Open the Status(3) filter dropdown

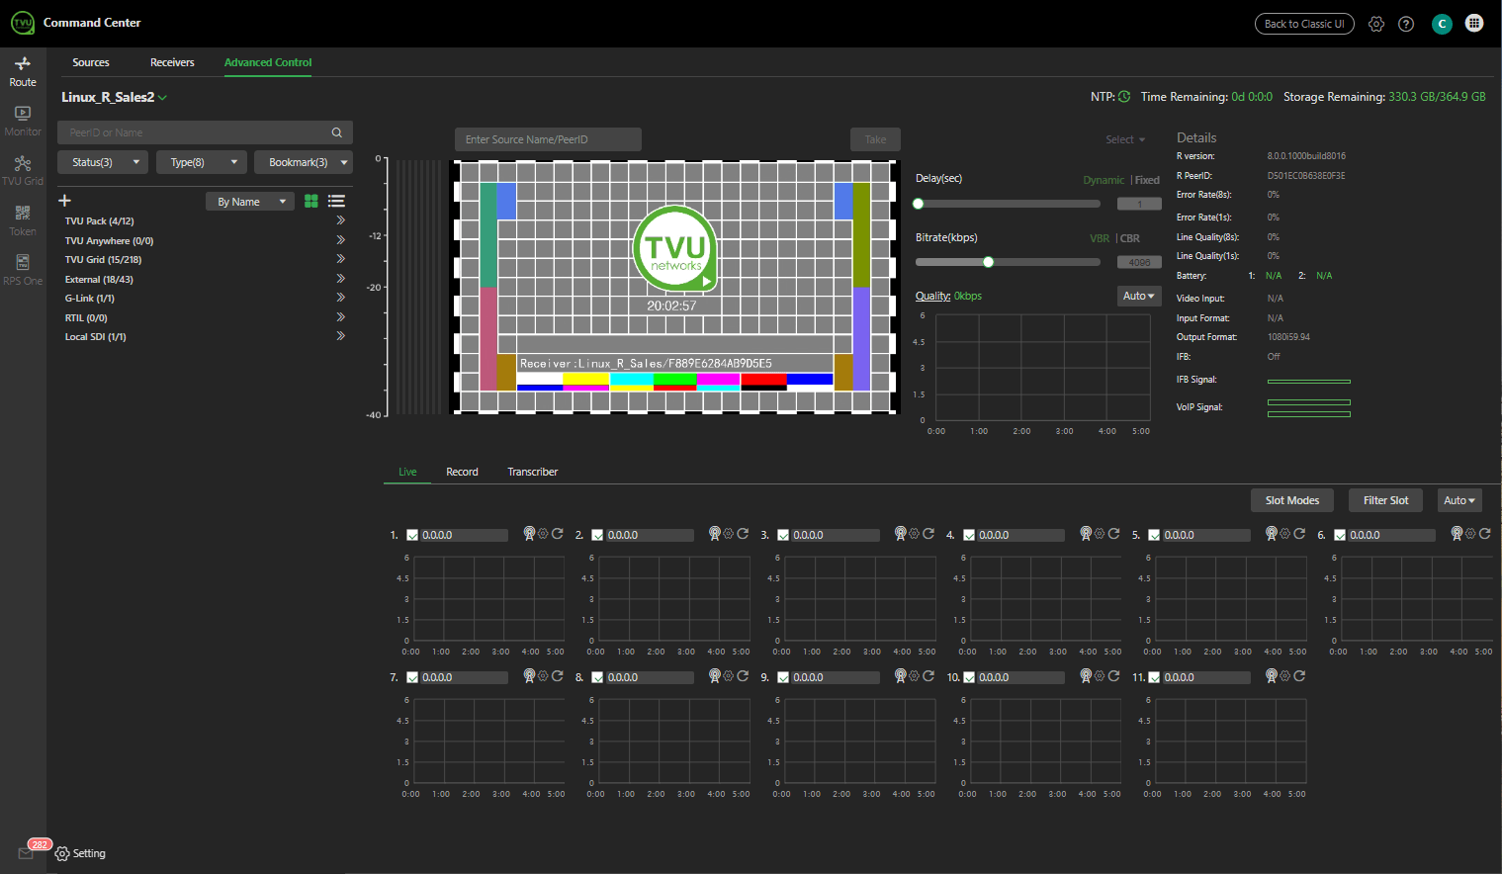pos(103,162)
